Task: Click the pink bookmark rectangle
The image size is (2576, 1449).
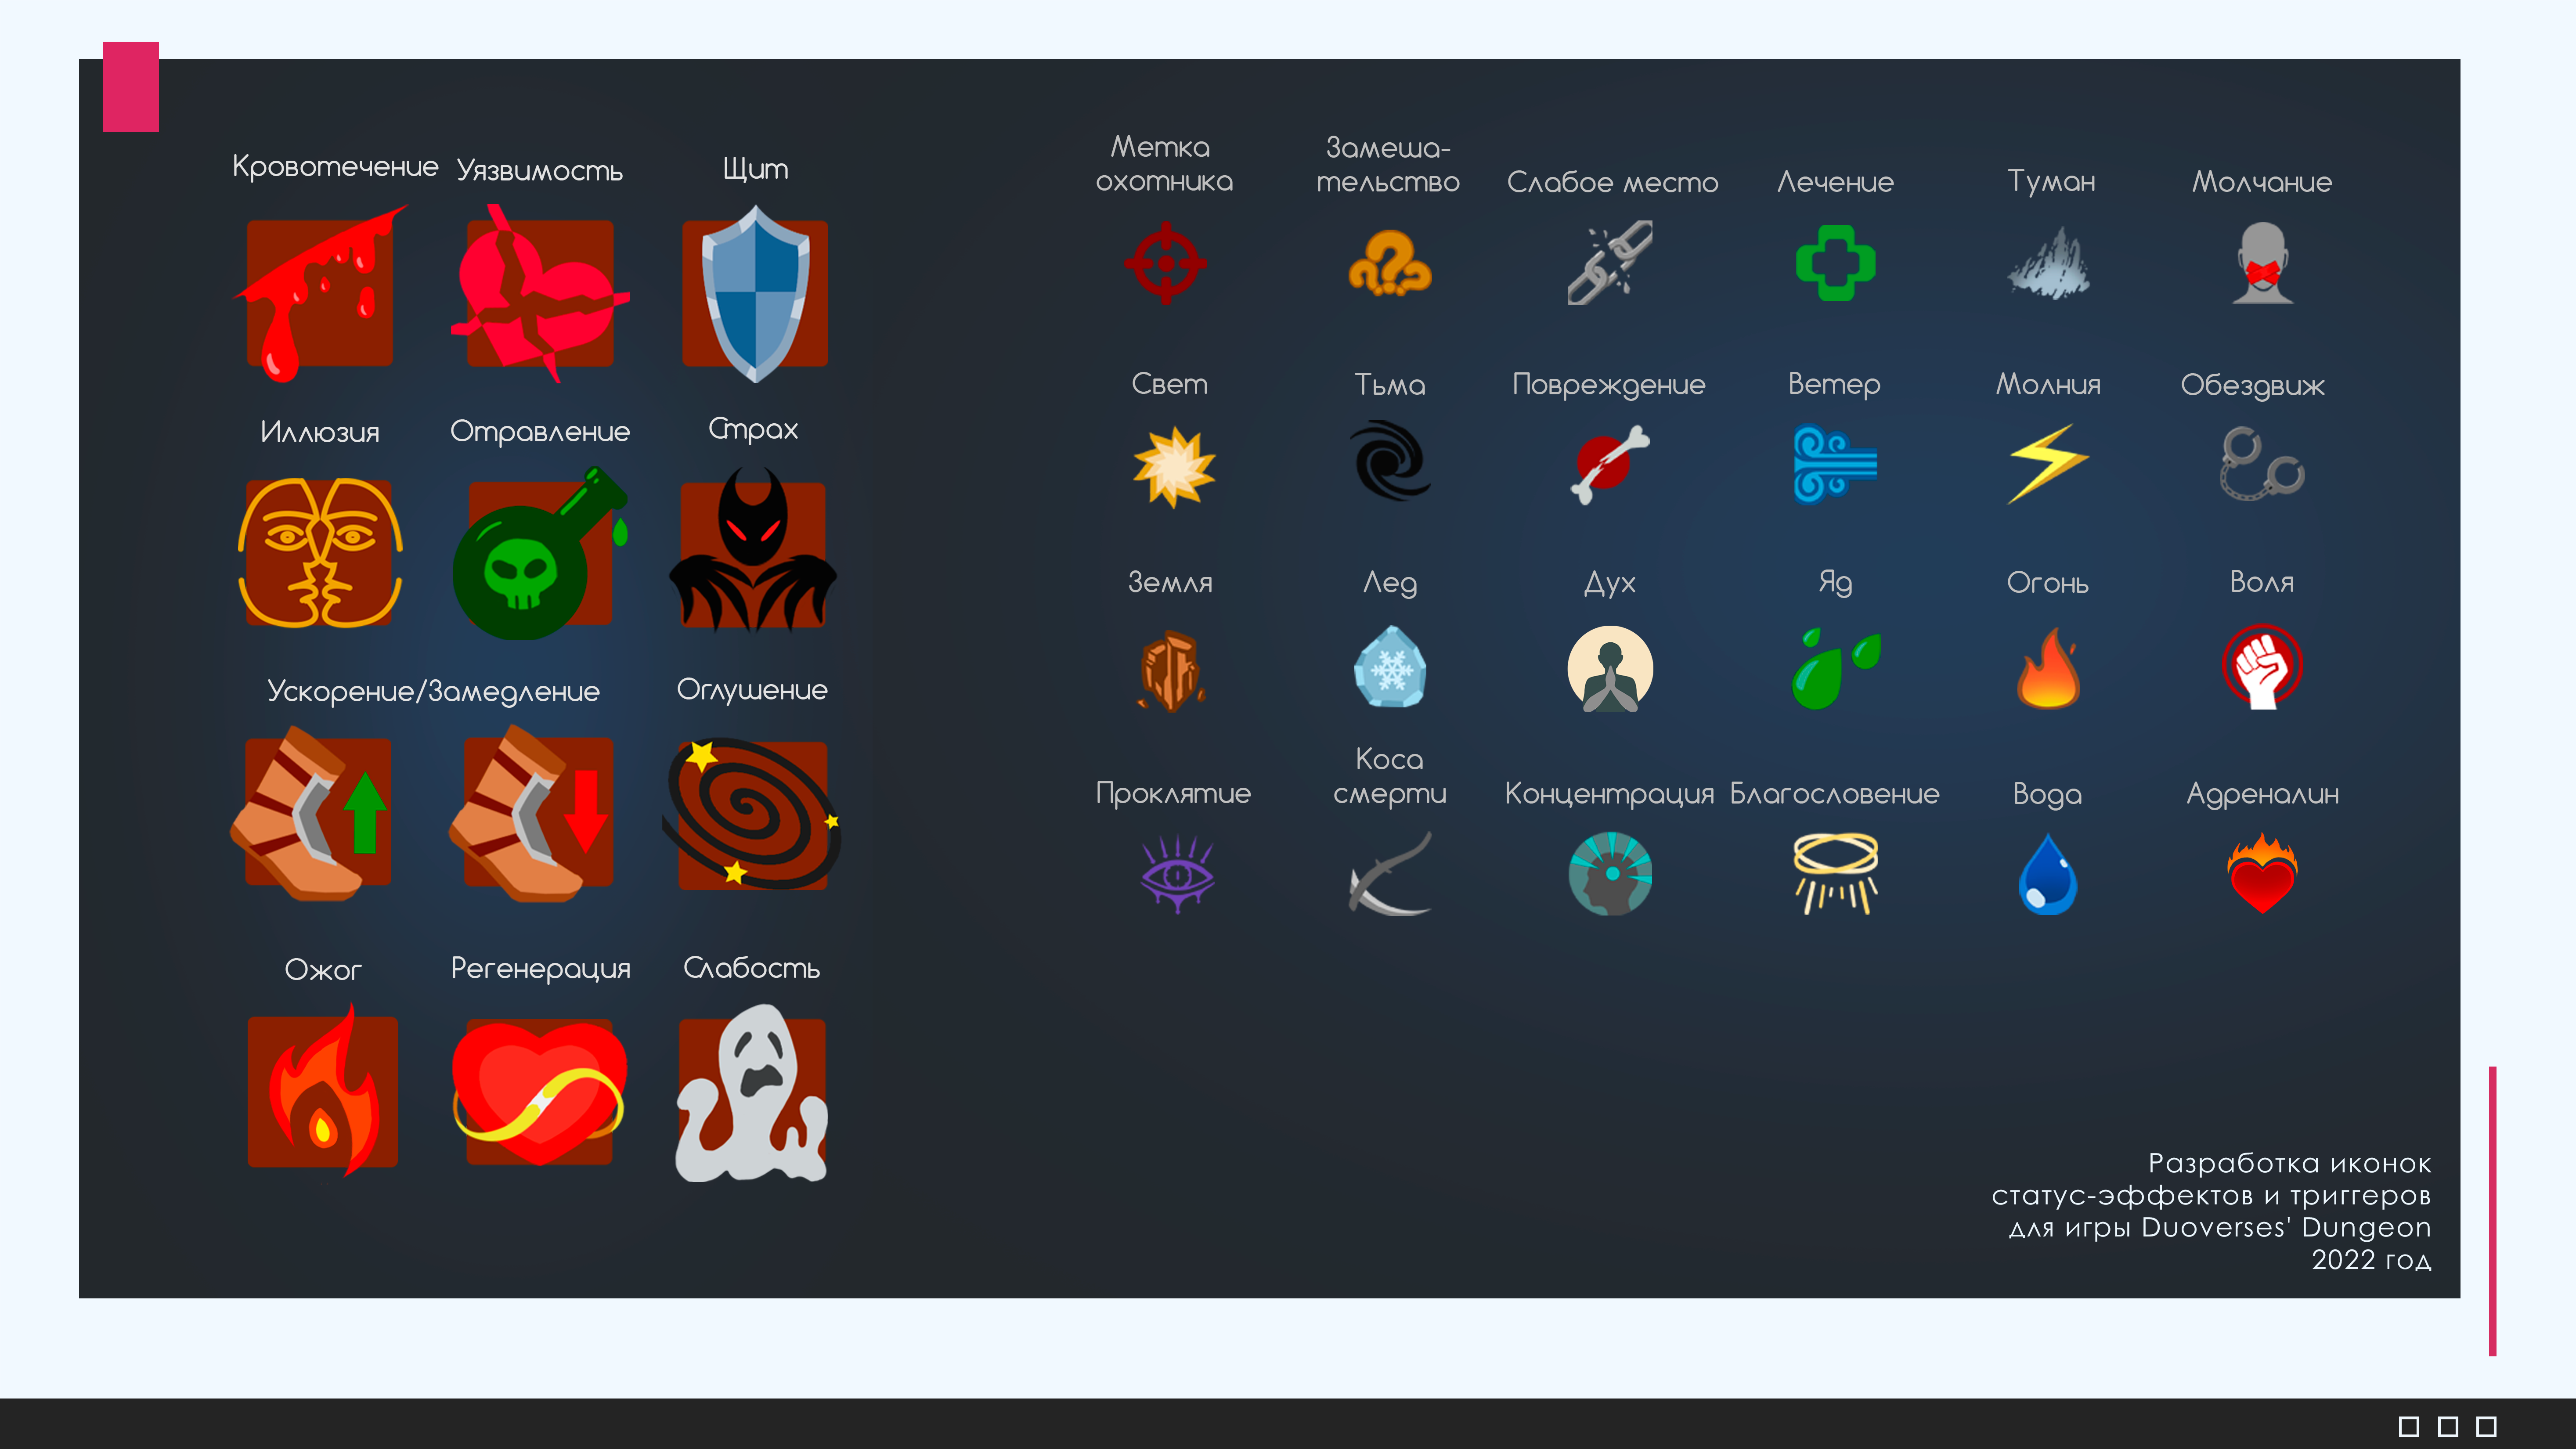Action: 131,87
